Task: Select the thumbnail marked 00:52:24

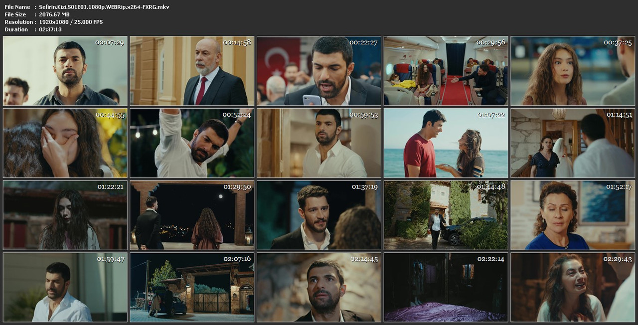Action: pyautogui.click(x=192, y=143)
